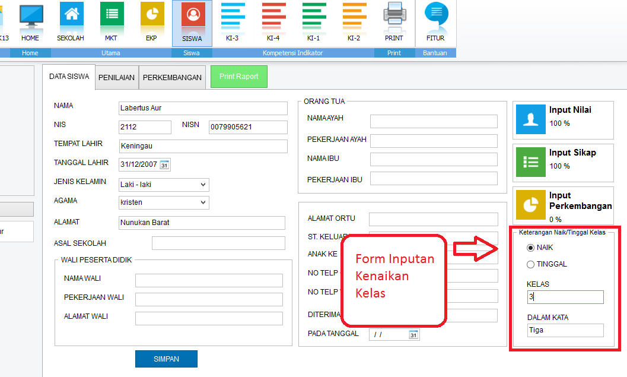This screenshot has height=377, width=627.
Task: Click the Input Nilai panel icon
Action: (530, 119)
